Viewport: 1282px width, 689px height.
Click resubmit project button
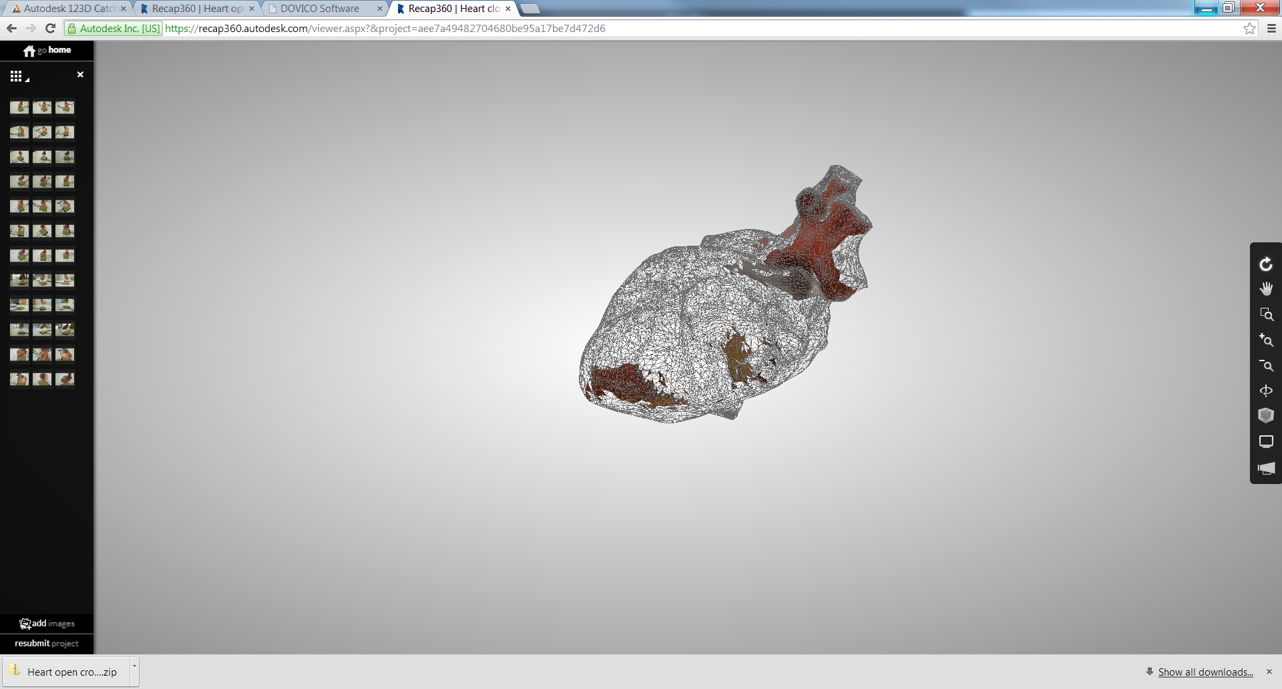[47, 644]
